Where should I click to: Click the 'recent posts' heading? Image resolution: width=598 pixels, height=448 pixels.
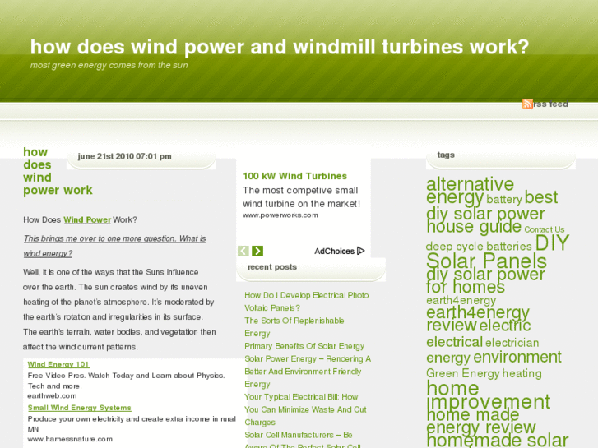[272, 267]
